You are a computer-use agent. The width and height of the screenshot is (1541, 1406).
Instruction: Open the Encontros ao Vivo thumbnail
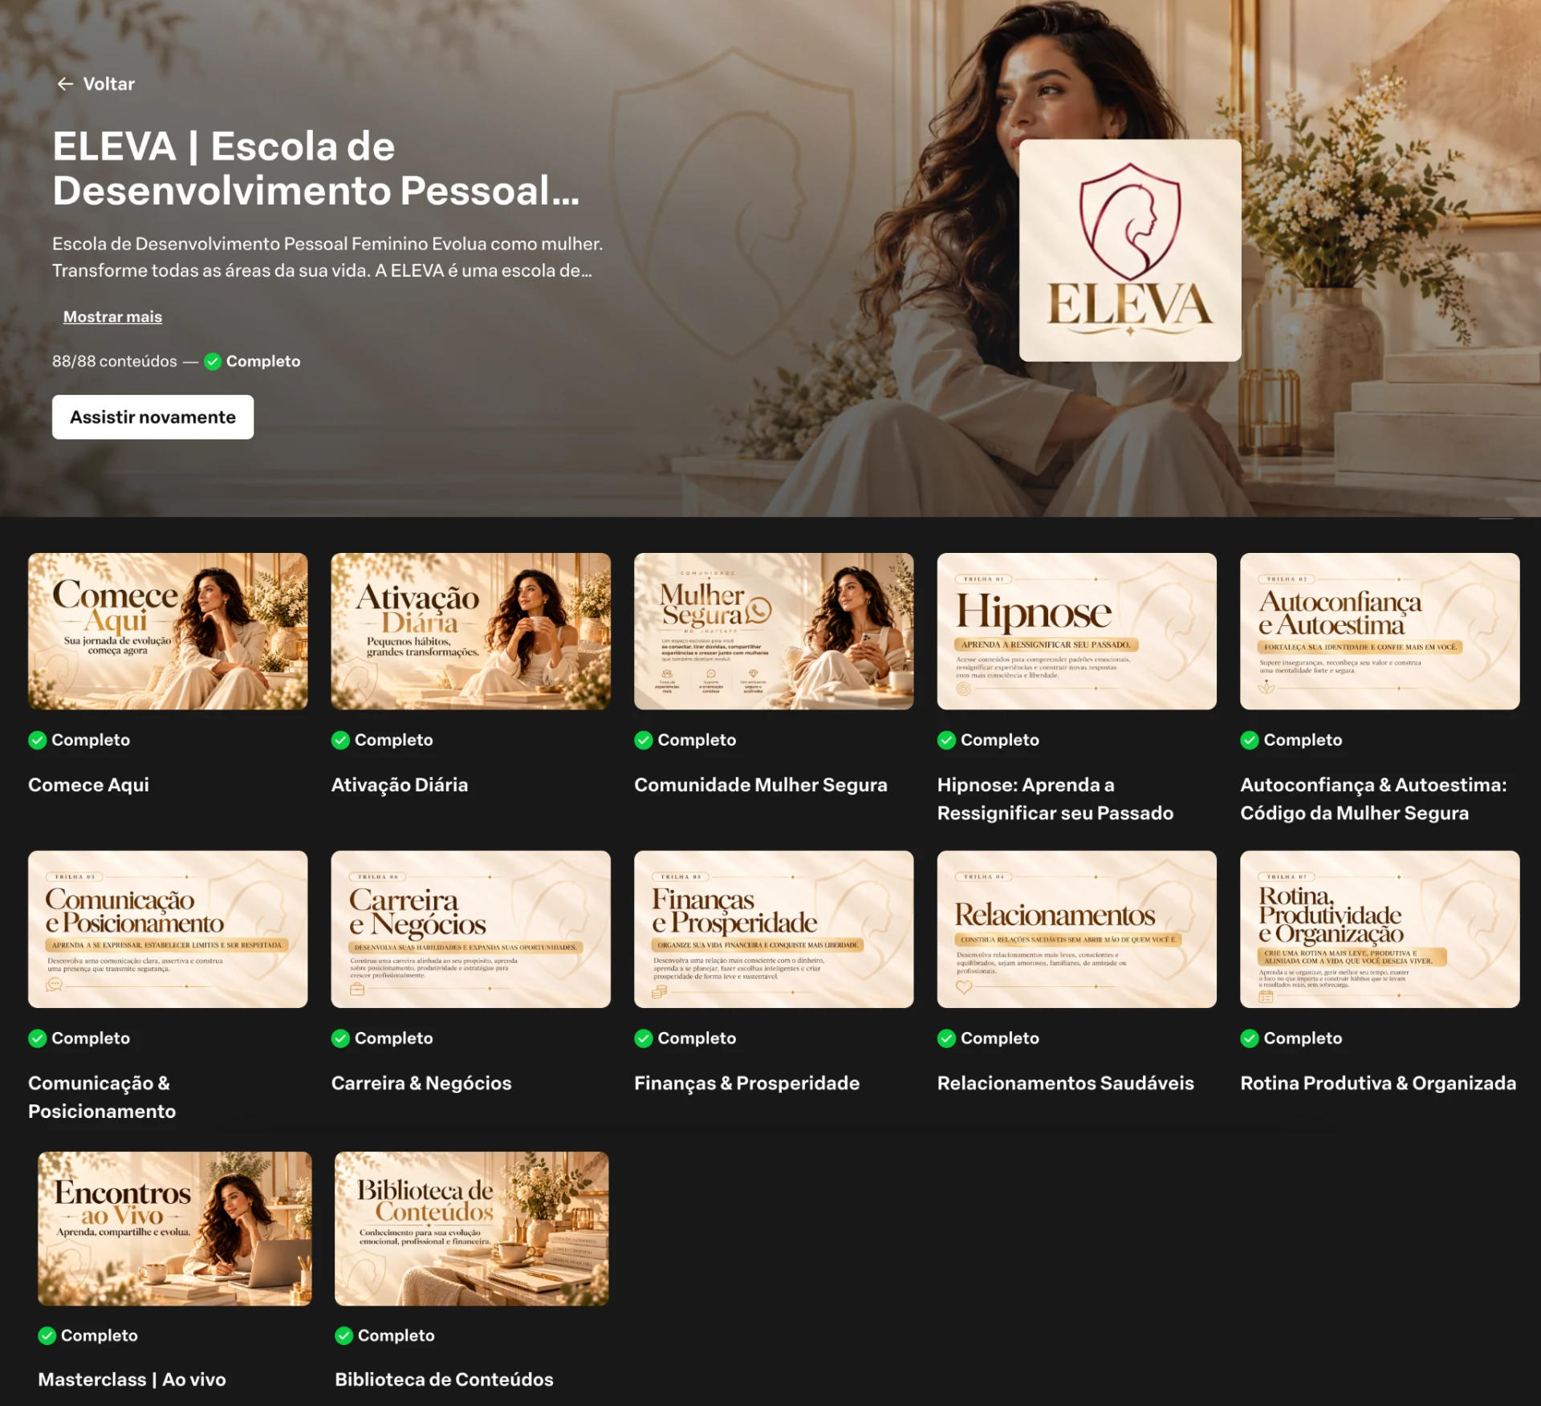pyautogui.click(x=175, y=1229)
